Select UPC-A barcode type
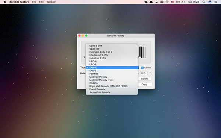Screen dimensions: 221x138 [112, 61]
